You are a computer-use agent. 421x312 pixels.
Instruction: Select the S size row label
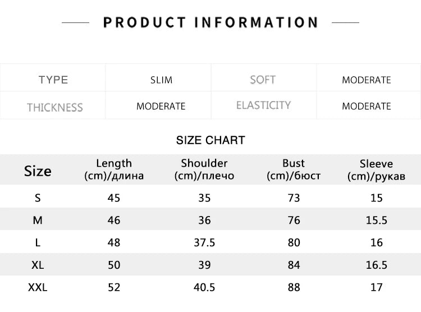(38, 198)
